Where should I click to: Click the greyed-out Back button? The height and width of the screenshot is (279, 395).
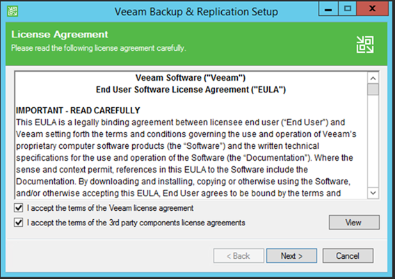coord(239,256)
